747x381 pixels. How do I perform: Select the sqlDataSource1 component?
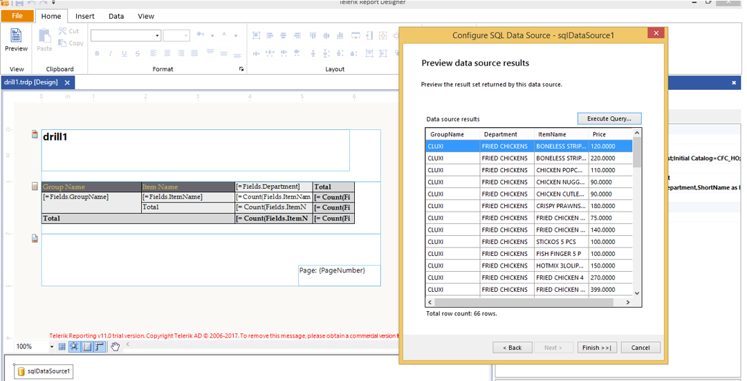(x=44, y=371)
